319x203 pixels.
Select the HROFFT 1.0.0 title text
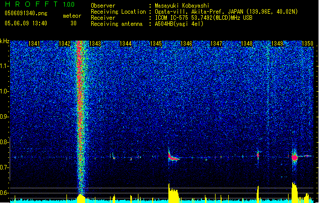pyautogui.click(x=40, y=4)
